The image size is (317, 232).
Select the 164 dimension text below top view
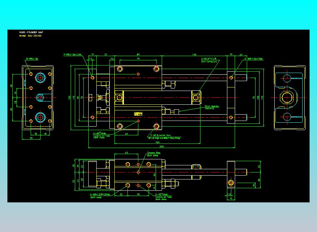(x=157, y=142)
